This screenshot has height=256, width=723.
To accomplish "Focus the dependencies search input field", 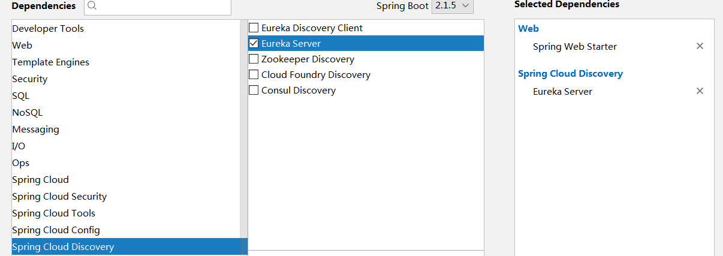I will coord(158,7).
